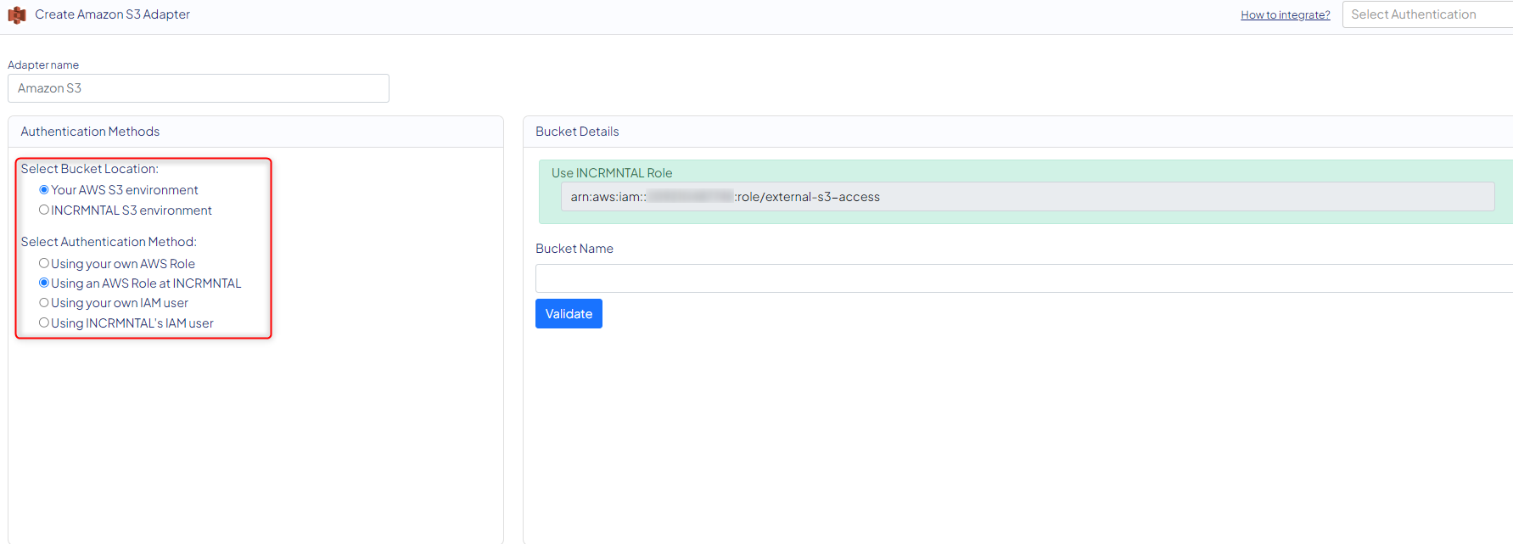Click the 'Select Authentication Method:' label
The height and width of the screenshot is (544, 1513).
(109, 242)
